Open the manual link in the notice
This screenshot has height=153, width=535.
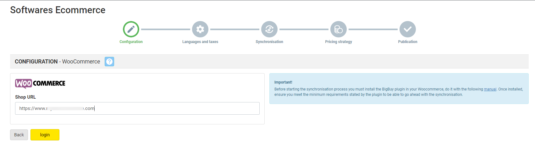point(490,89)
